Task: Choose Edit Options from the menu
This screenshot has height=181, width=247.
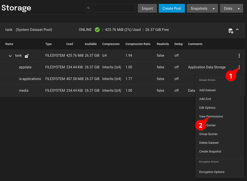Action: pyautogui.click(x=207, y=108)
